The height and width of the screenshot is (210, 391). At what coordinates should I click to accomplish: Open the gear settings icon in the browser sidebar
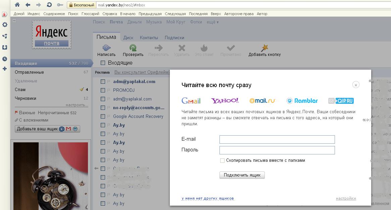5,25
